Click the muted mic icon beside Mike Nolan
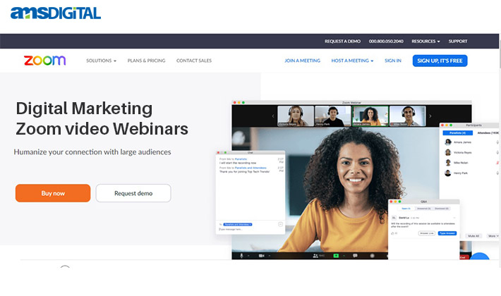Image resolution: width=501 pixels, height=296 pixels. pos(497,163)
